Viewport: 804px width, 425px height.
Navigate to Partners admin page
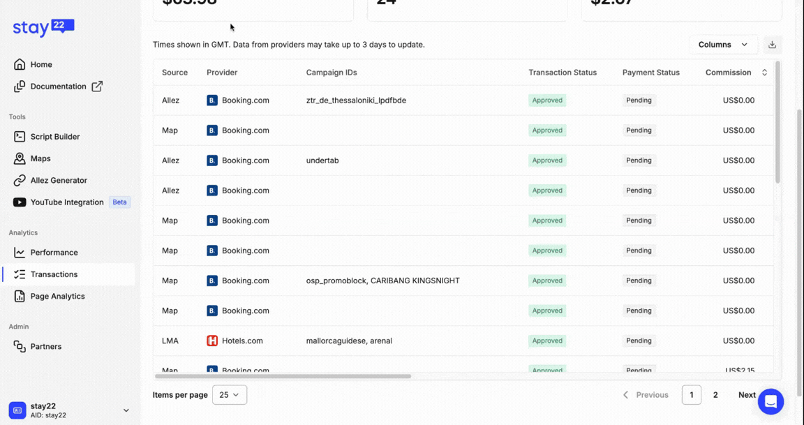pos(45,347)
